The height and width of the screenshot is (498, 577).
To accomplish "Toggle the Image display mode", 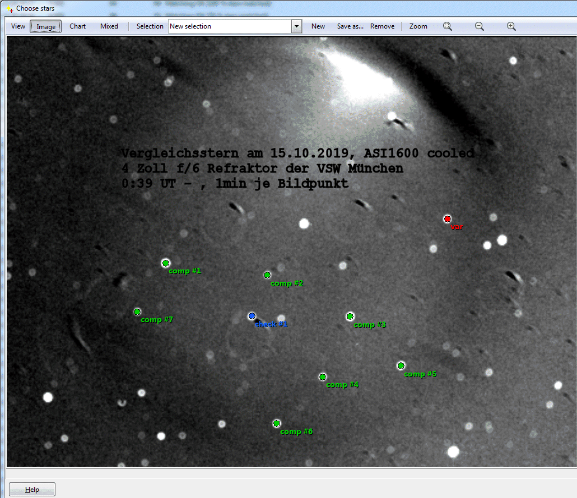I will (46, 26).
